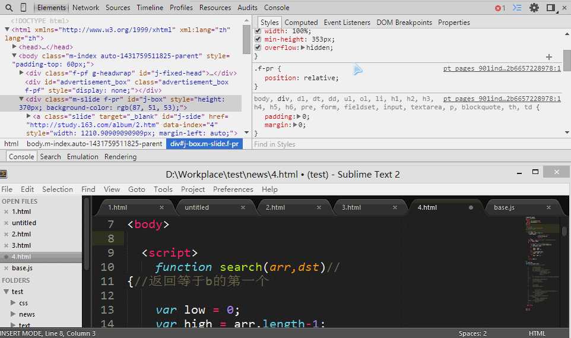Add new style rule with plus icon
Screen dimensions: 571x338
tap(548, 57)
